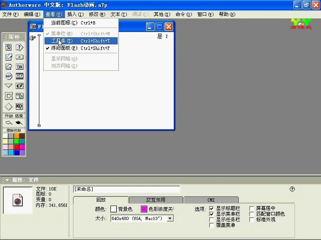The width and height of the screenshot is (321, 240).
Task: Select the Decision diamond icon
Action: click(x=8, y=106)
